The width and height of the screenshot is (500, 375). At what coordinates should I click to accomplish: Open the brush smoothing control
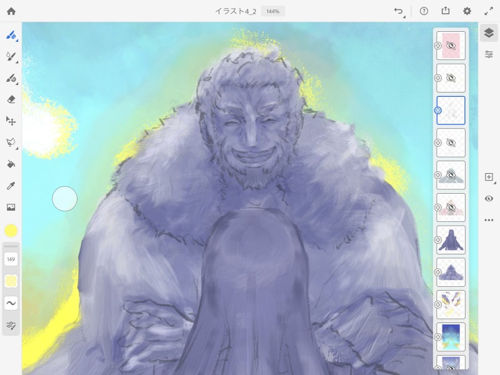tap(11, 303)
